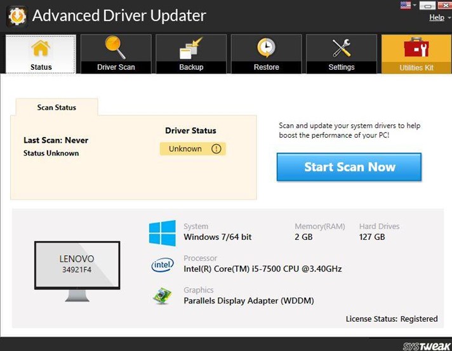Click the 'Memory(RAM)' label
The height and width of the screenshot is (351, 452).
(320, 226)
